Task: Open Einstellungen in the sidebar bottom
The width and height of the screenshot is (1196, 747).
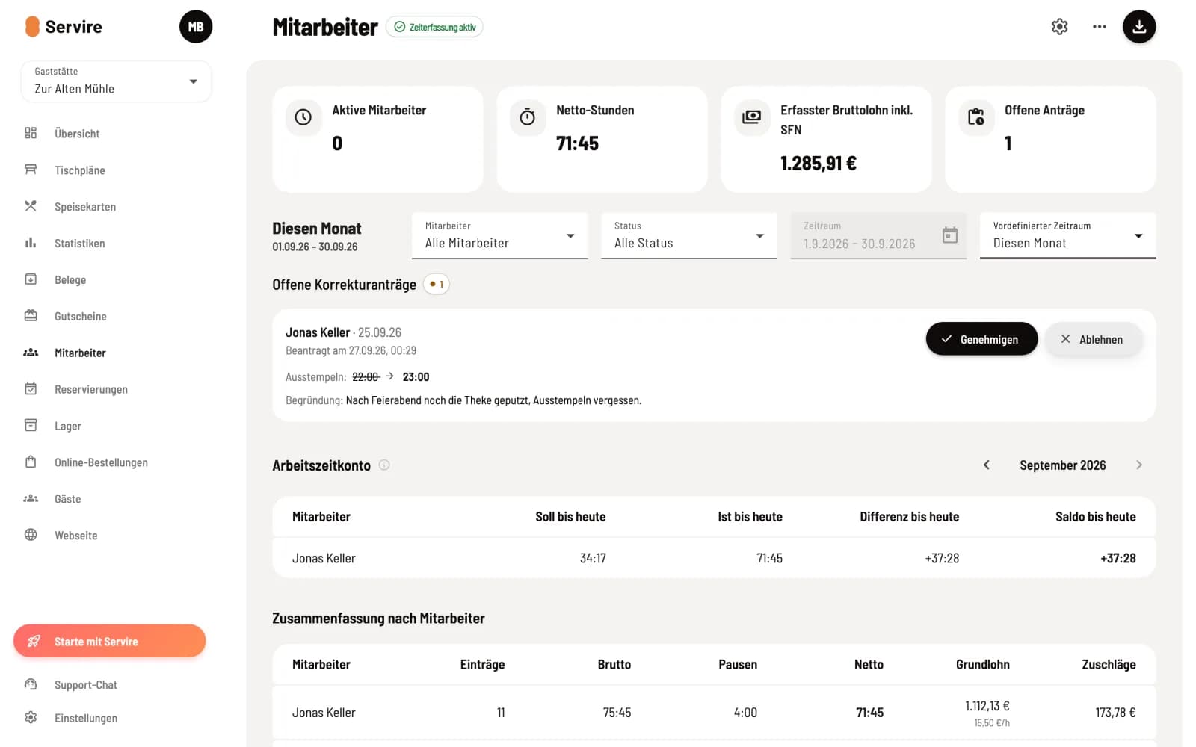Action: click(85, 718)
